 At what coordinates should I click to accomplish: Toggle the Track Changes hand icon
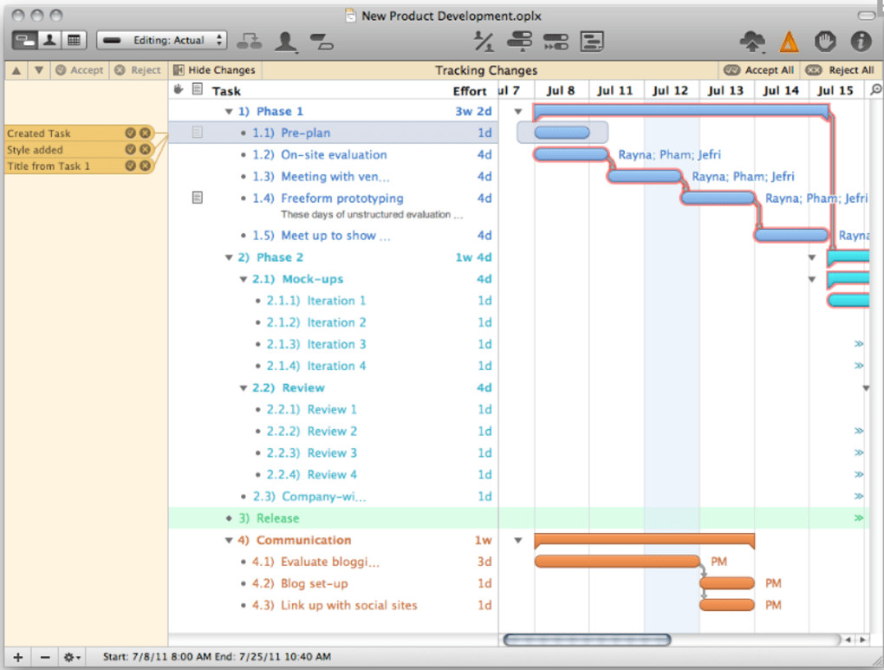click(x=825, y=41)
